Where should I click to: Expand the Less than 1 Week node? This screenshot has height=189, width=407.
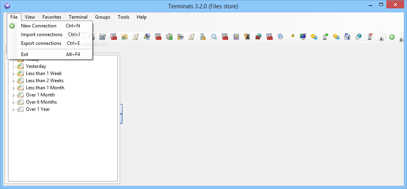tap(14, 74)
